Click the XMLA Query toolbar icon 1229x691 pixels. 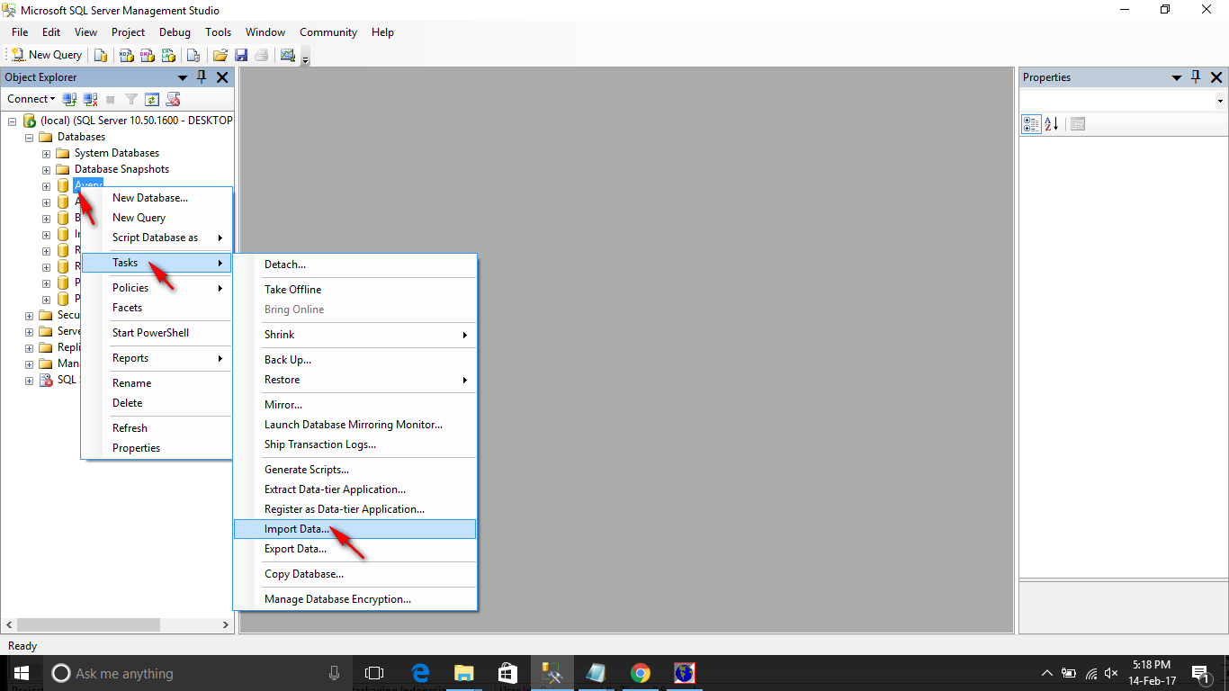[x=169, y=55]
